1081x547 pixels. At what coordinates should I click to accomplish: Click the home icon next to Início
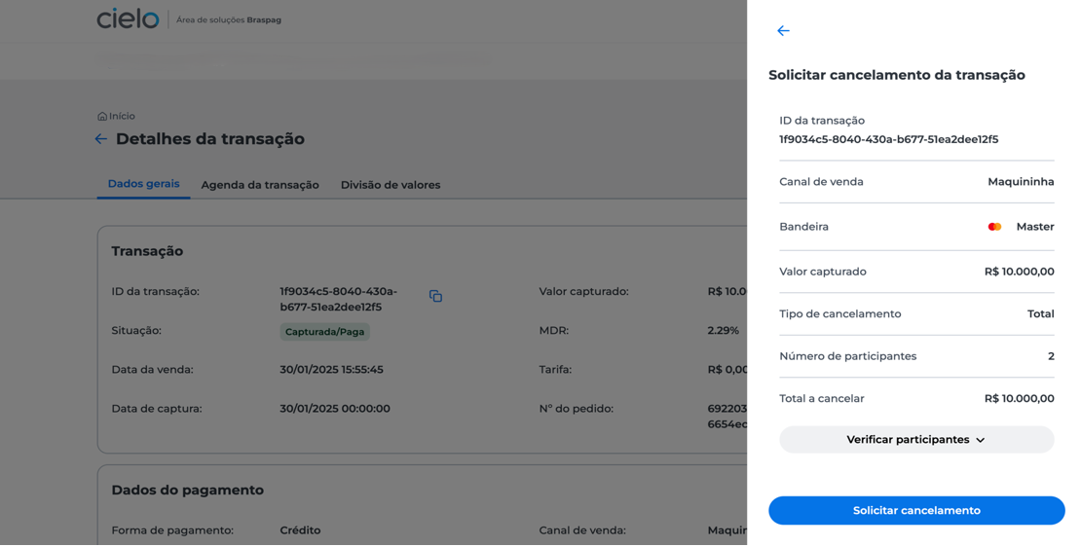[102, 117]
